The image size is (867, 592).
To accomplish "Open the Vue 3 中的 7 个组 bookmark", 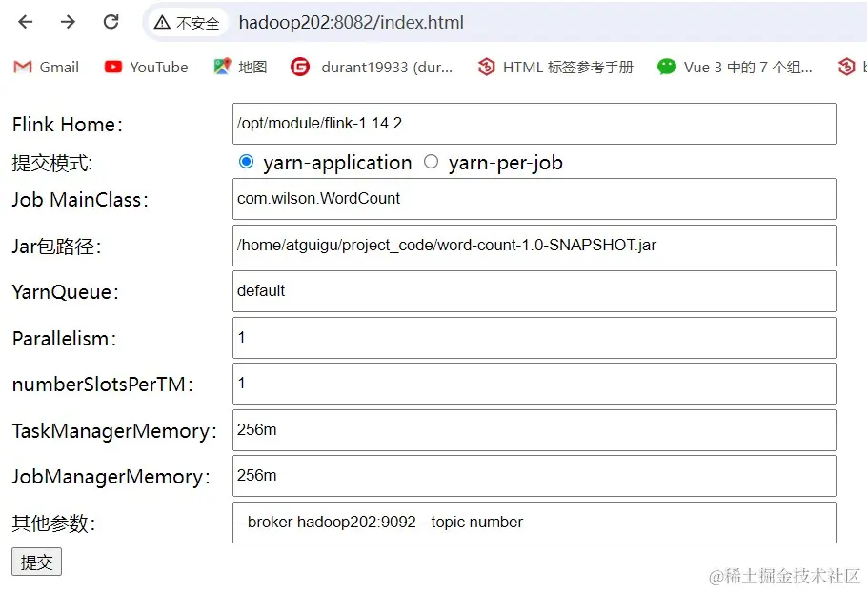I will tap(735, 67).
